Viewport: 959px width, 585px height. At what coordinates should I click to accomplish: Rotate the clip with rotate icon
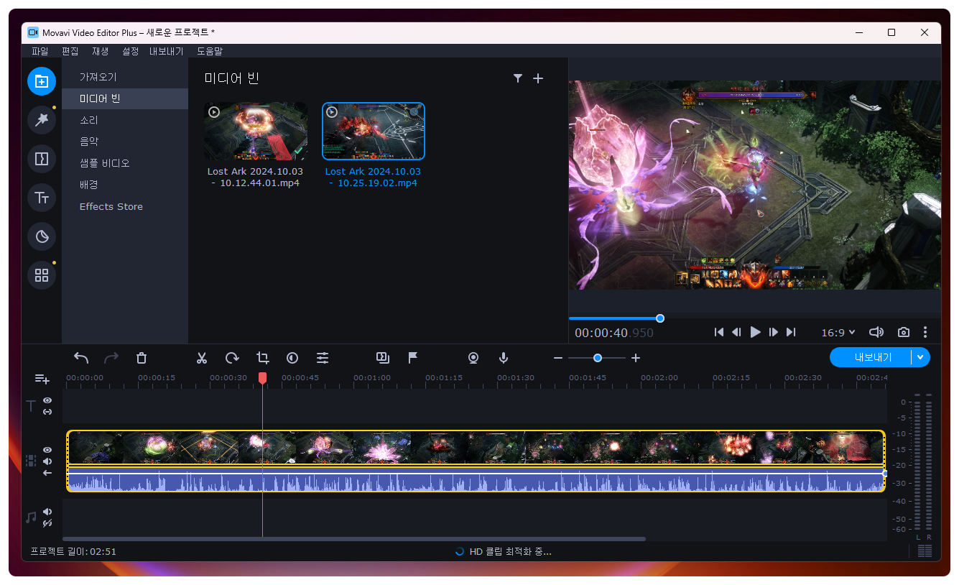(232, 357)
